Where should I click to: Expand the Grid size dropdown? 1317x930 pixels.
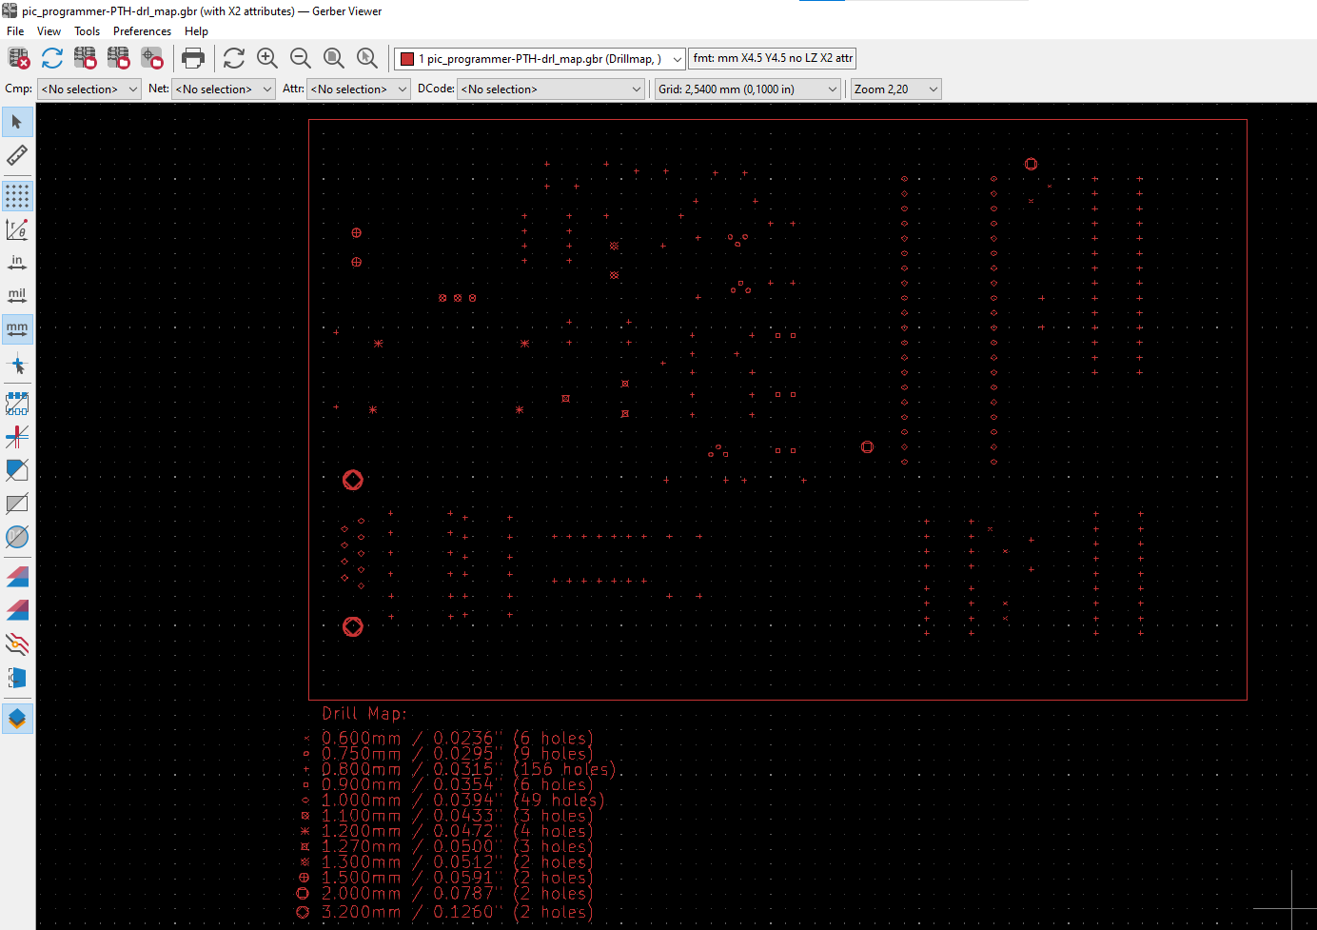[749, 89]
